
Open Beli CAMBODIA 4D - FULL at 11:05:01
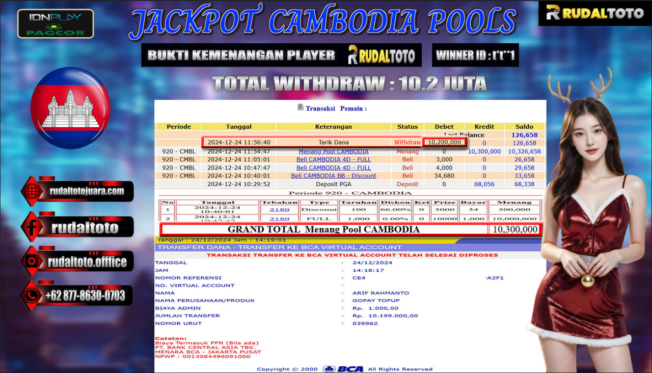(334, 159)
